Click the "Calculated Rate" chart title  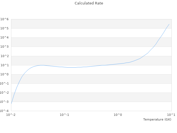pyautogui.click(x=89, y=3)
